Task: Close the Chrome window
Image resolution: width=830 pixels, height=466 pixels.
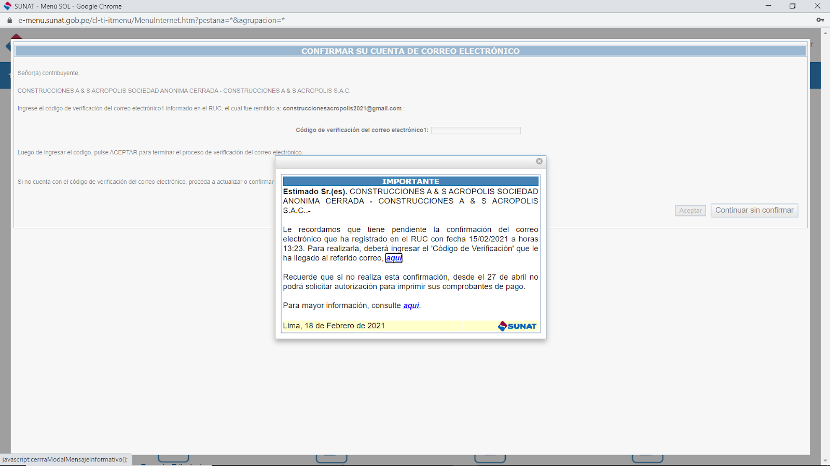Action: 818,6
